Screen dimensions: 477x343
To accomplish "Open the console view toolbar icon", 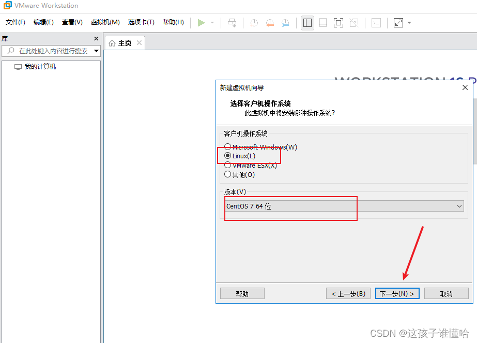I will tap(376, 23).
